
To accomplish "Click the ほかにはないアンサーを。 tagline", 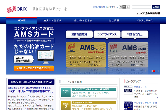I will 51,9.
